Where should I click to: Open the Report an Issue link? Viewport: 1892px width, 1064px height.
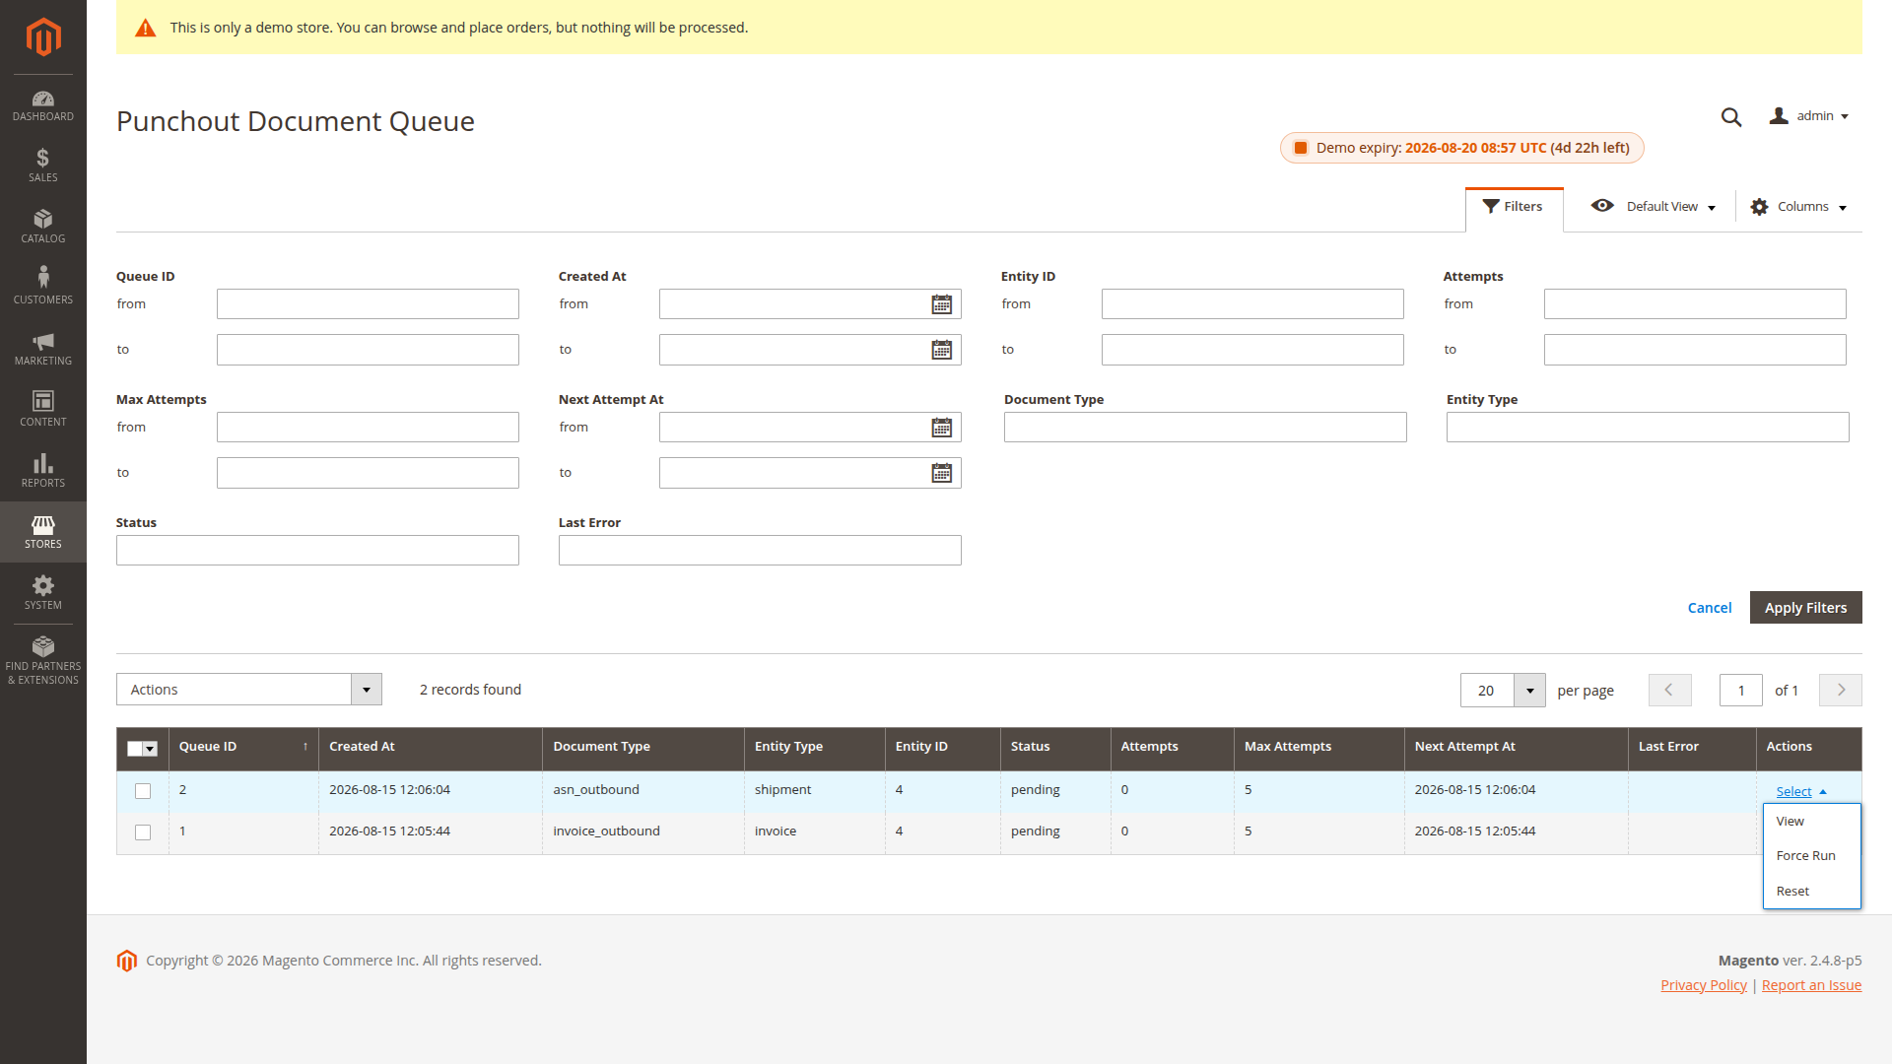1811,985
